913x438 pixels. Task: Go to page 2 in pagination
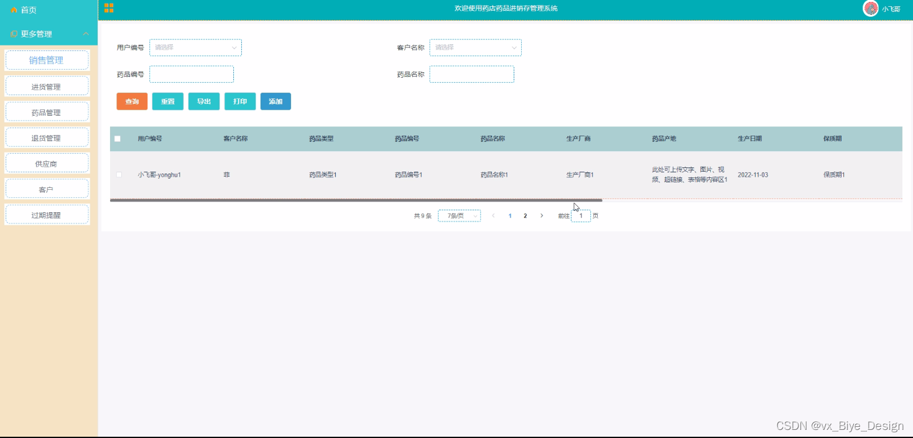tap(526, 216)
